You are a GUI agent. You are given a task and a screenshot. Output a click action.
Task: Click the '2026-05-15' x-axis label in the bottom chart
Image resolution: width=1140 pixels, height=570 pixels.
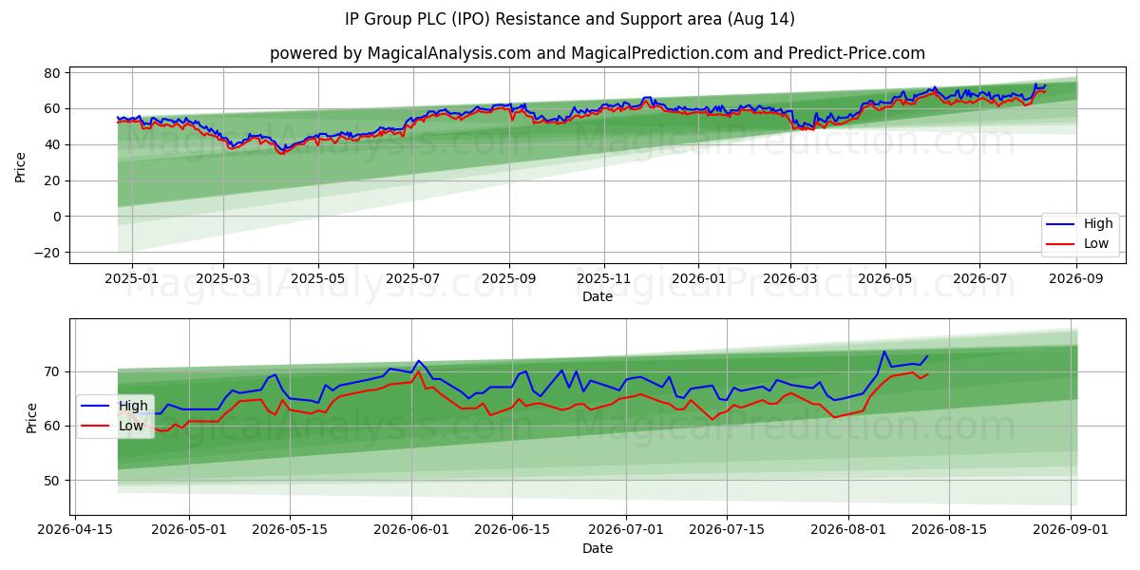(289, 530)
